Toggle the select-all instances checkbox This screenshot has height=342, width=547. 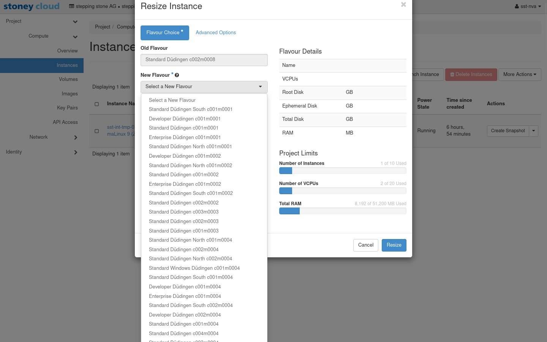point(96,104)
